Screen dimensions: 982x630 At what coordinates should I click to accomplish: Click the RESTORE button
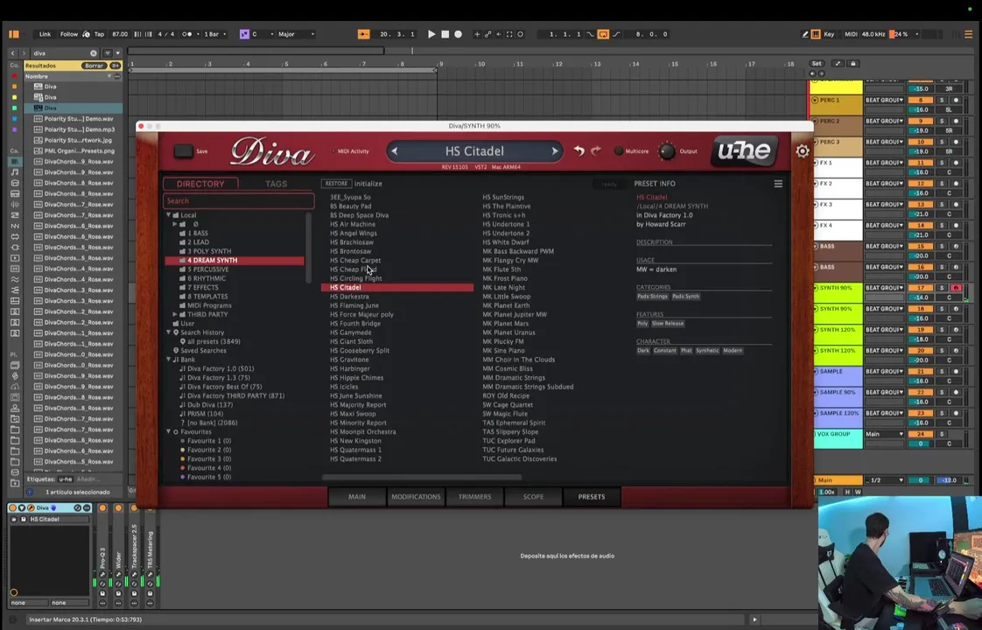[336, 184]
